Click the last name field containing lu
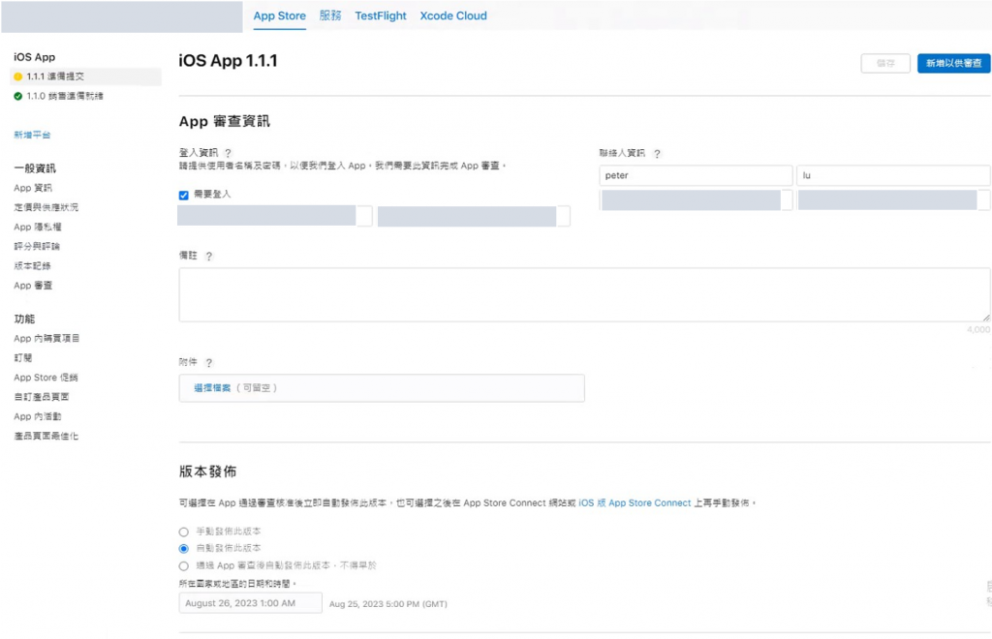The image size is (992, 639). [x=892, y=175]
